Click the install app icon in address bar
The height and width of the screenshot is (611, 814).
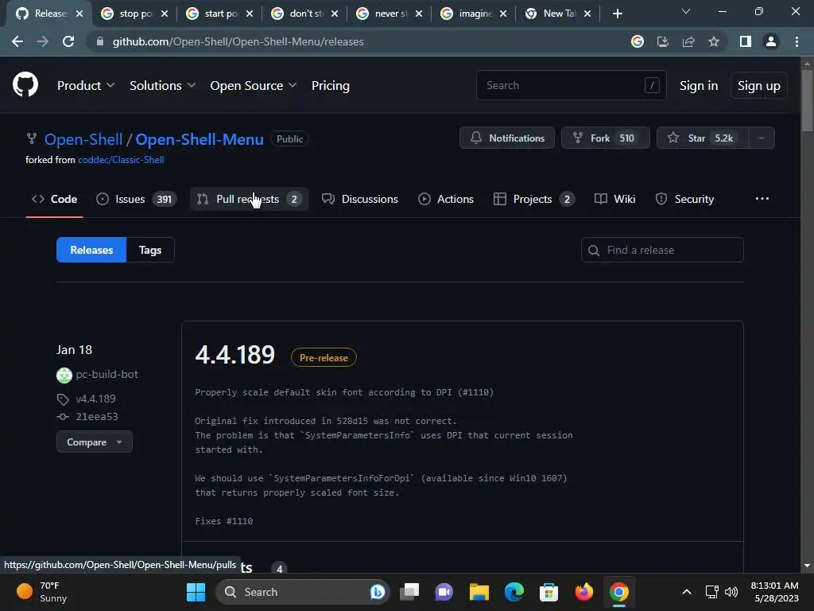tap(663, 41)
